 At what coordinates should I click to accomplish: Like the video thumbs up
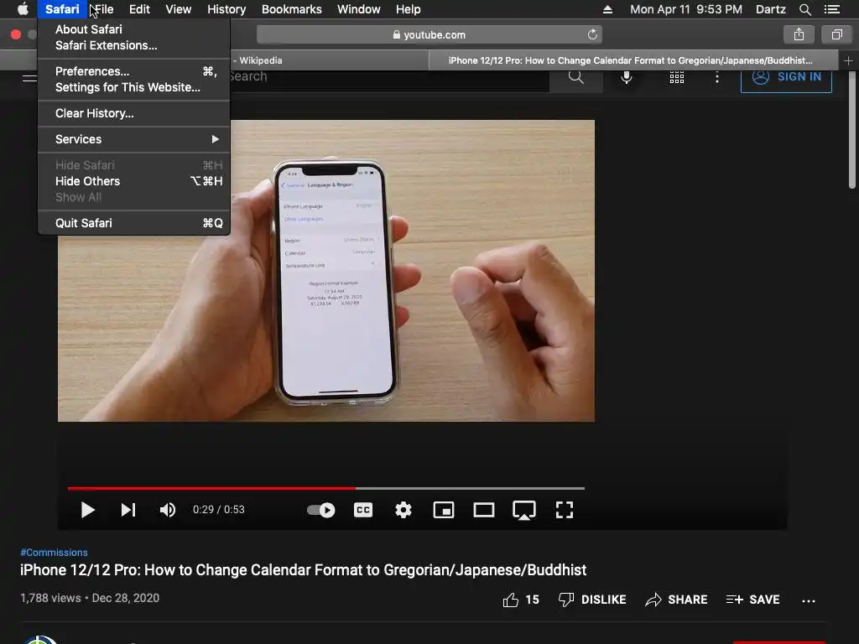click(x=521, y=600)
